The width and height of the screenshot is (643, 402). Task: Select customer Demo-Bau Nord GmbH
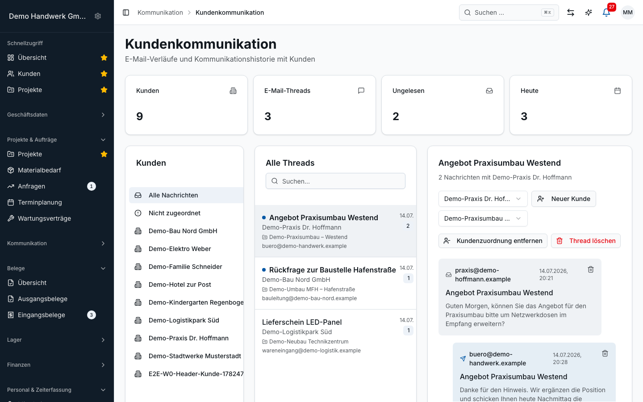click(186, 231)
